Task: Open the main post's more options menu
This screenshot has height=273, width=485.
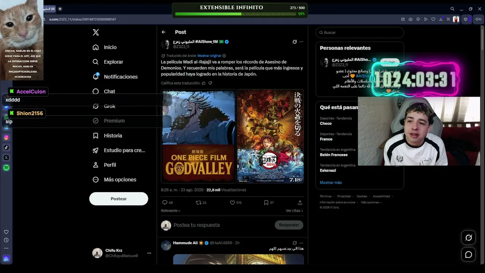Action: (x=301, y=42)
